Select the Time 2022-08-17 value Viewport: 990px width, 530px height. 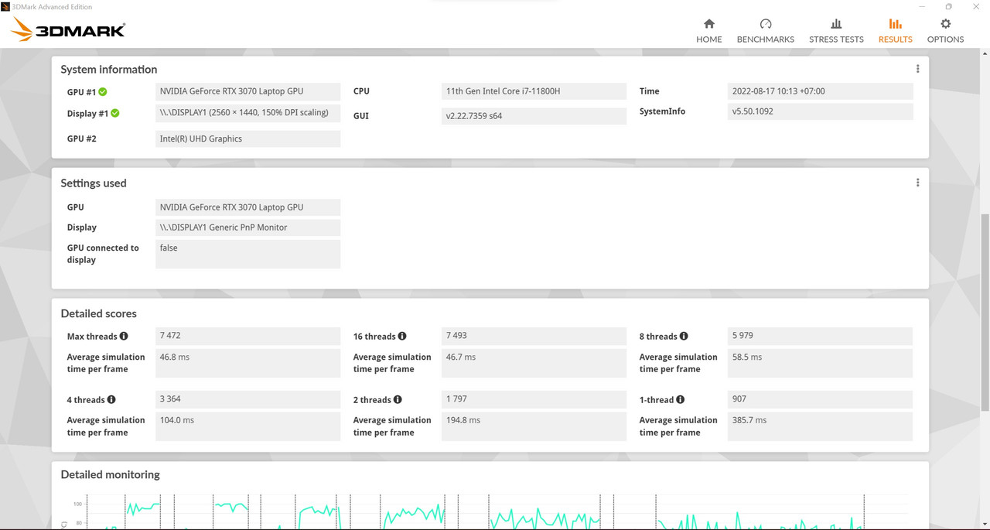pyautogui.click(x=821, y=91)
